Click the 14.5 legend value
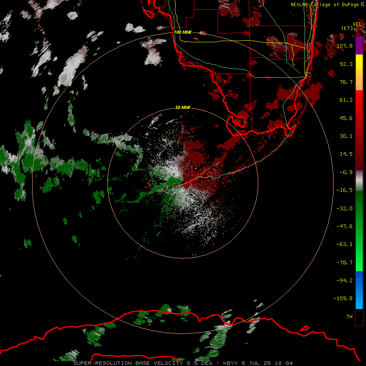 (346, 154)
